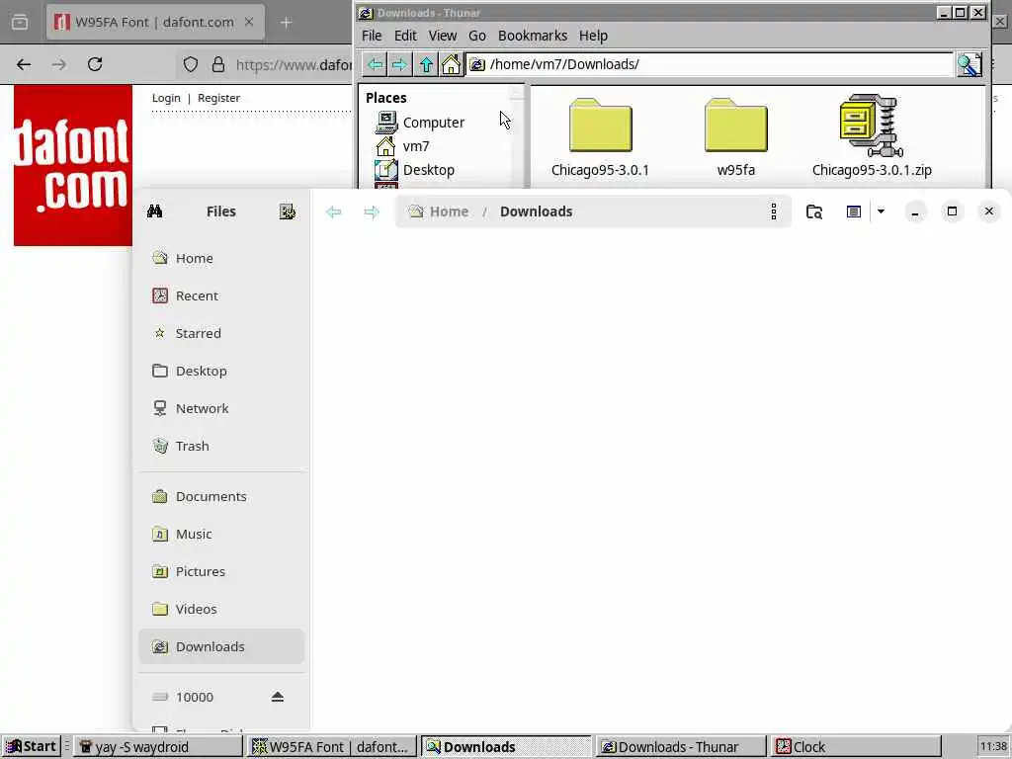
Task: Click Home in the Files path bar
Action: click(x=439, y=211)
